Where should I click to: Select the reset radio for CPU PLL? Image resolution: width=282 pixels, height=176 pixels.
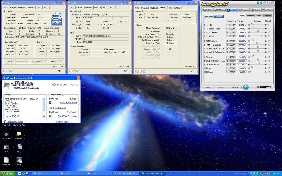[x=269, y=25]
